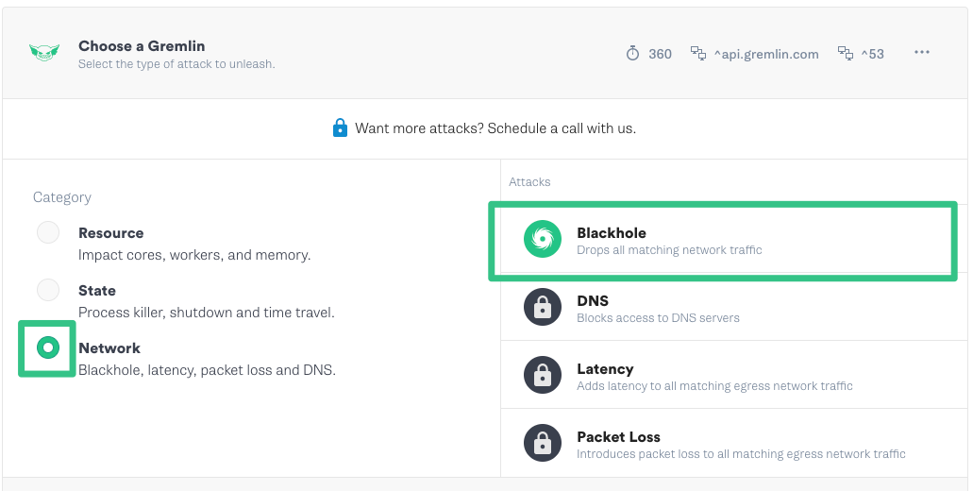Click 'Process killer, shutdown and time travel.' text

point(206,313)
